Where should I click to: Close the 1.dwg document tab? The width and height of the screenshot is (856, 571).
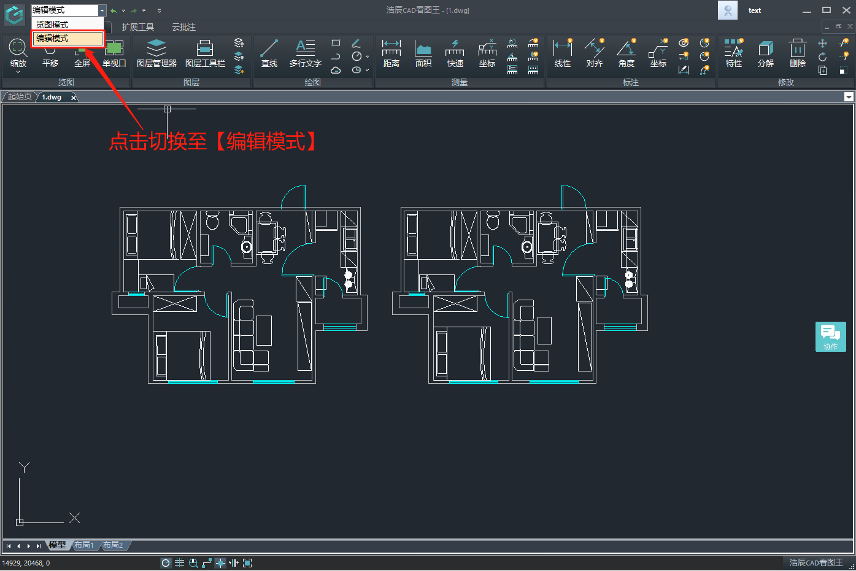[74, 98]
